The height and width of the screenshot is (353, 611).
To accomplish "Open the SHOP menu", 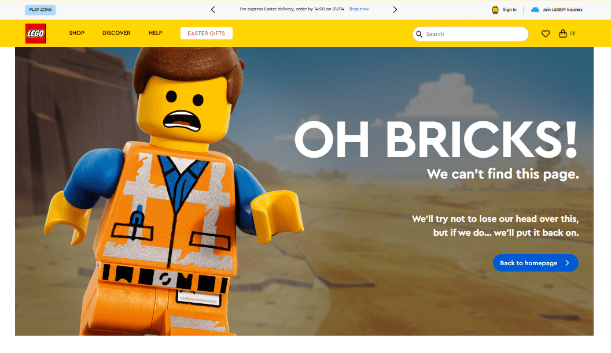I will pyautogui.click(x=77, y=33).
